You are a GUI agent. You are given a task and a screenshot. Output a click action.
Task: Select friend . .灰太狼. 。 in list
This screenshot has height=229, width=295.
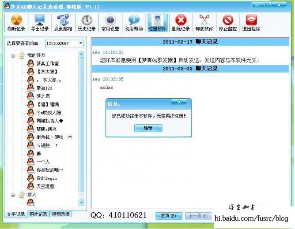49,80
